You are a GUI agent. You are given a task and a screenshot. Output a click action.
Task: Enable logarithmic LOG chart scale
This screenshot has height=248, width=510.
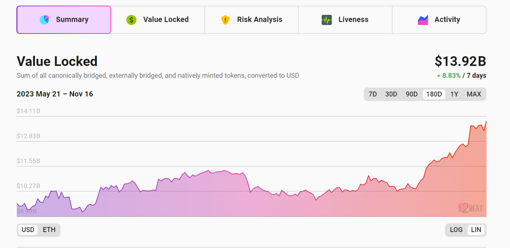(456, 230)
